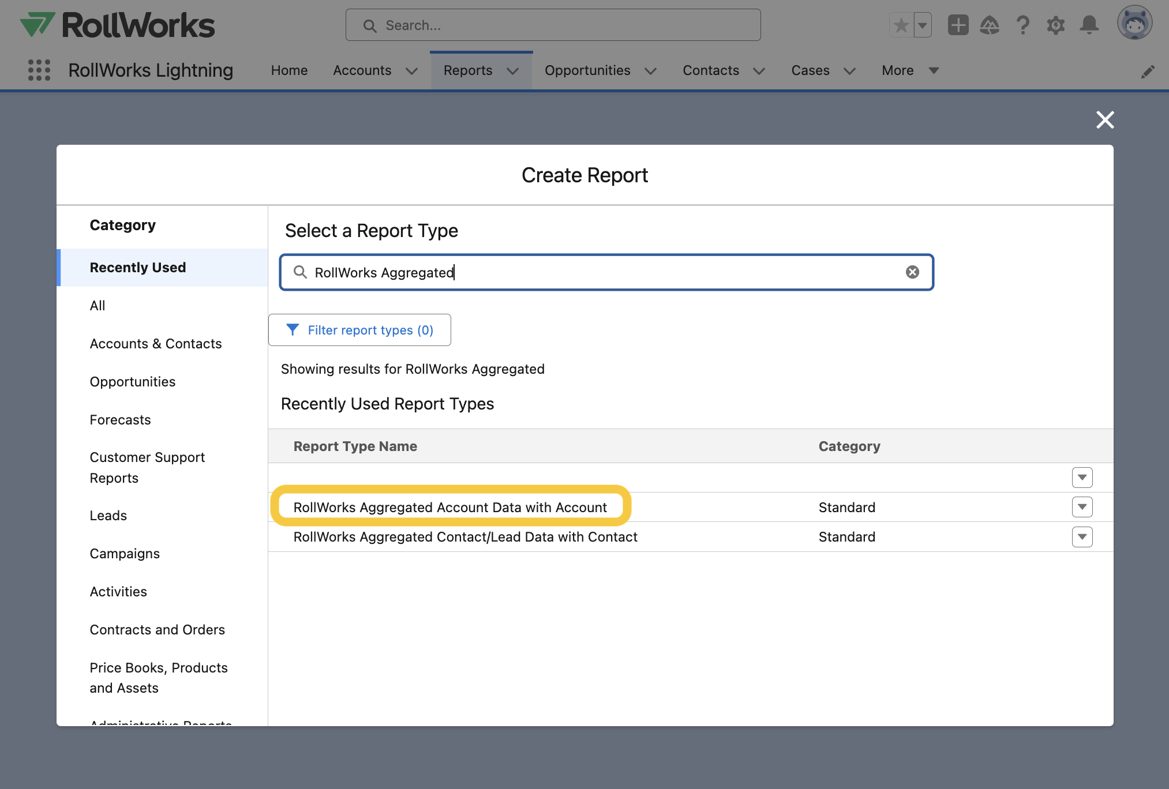Click the Report Type Name column header
Screen dimensions: 1169x789
(x=355, y=446)
